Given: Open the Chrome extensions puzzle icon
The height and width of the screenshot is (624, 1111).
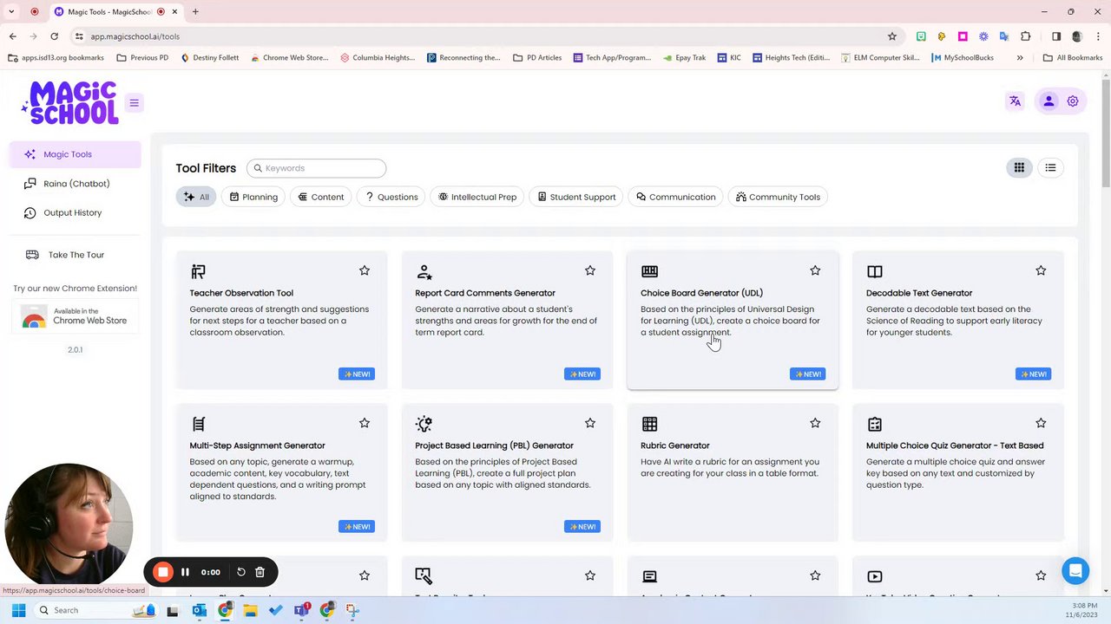Looking at the screenshot, I should [1025, 36].
